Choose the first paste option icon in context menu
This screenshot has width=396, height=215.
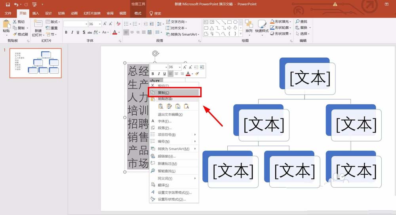(161, 106)
